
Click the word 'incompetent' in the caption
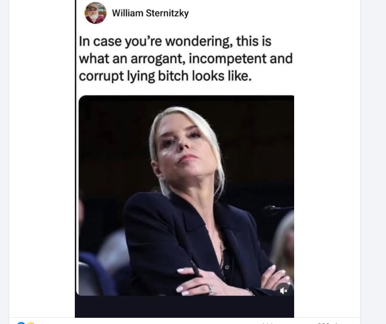click(x=228, y=59)
